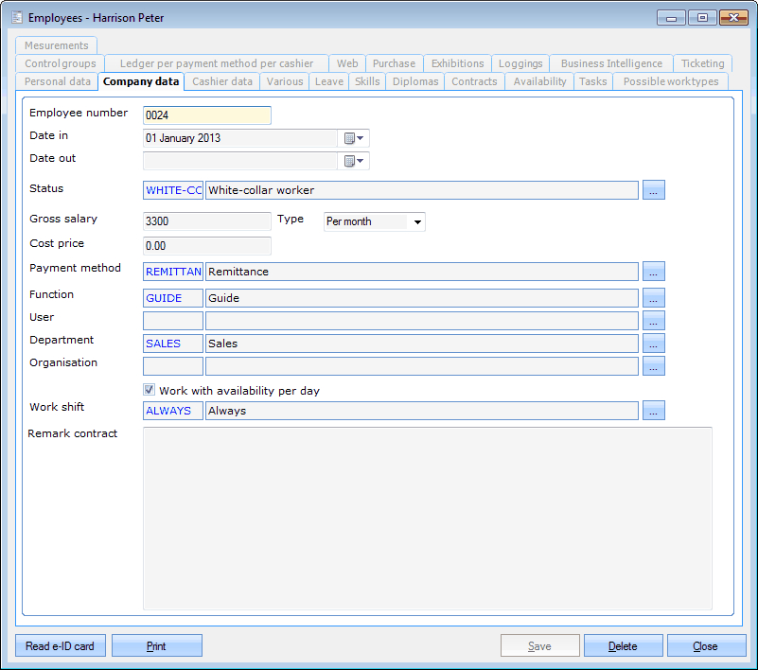Open the User lookup browse button
This screenshot has height=670, width=758.
point(654,321)
